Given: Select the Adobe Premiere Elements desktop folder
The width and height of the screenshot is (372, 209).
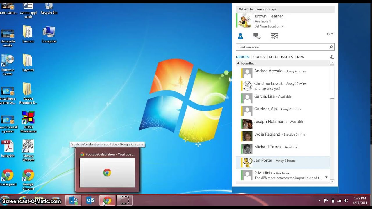Looking at the screenshot, I should pos(28,93).
